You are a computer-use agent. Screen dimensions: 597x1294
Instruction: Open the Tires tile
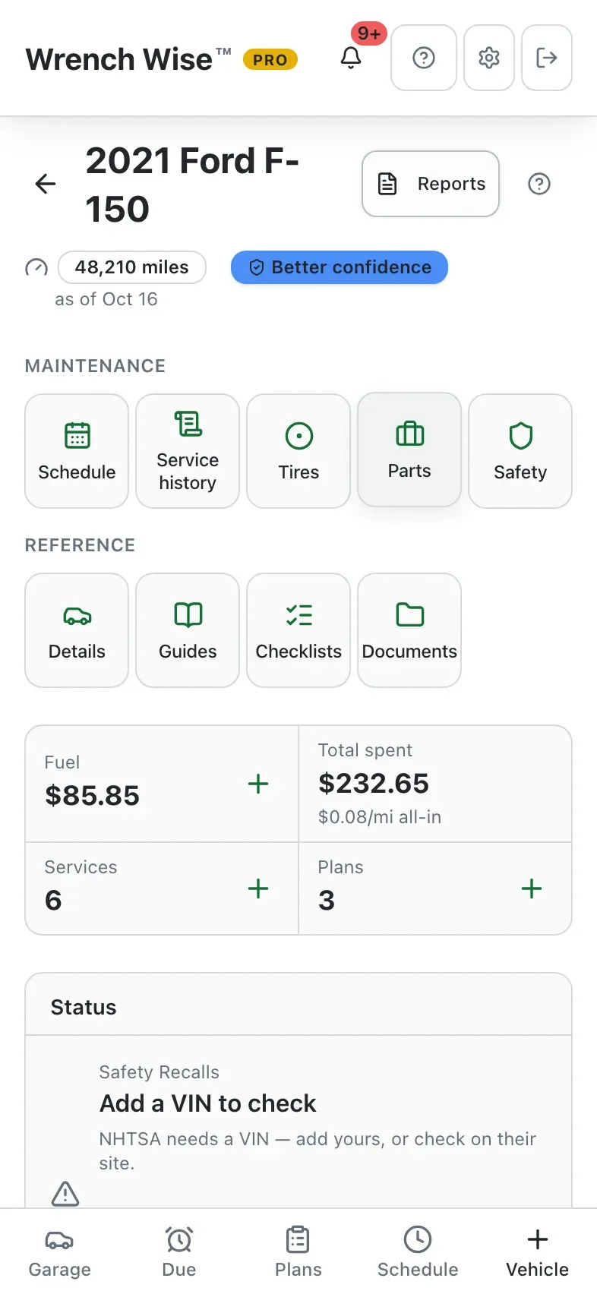pos(298,451)
